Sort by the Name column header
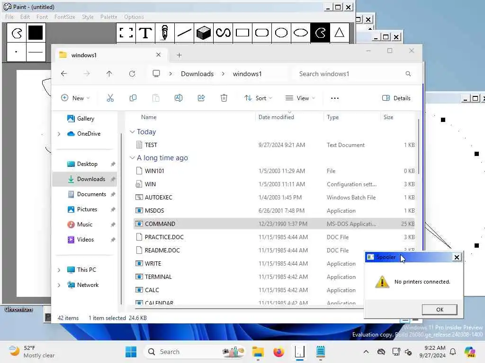Image resolution: width=485 pixels, height=363 pixels. tap(149, 117)
